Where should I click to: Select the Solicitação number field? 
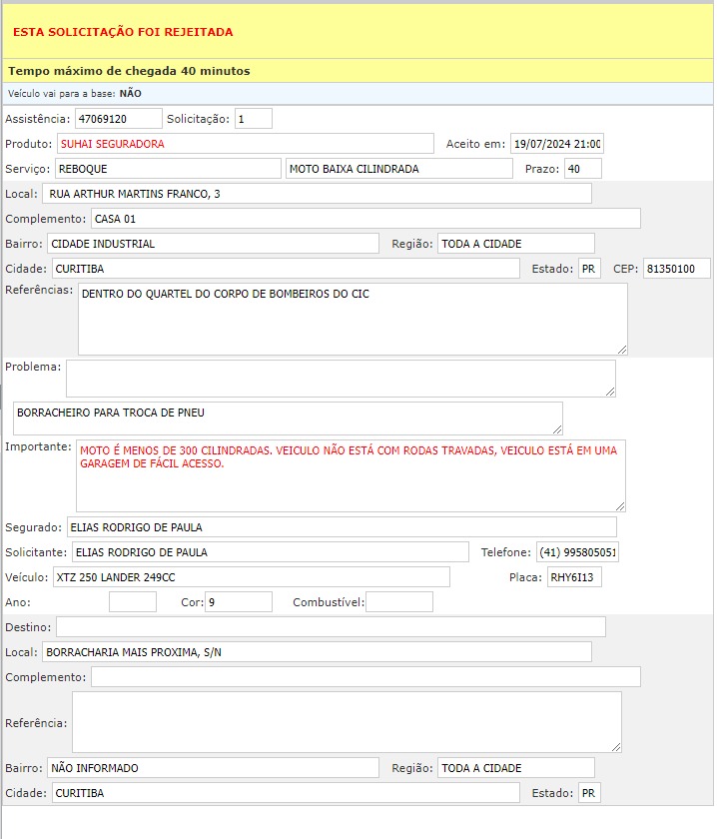point(254,119)
